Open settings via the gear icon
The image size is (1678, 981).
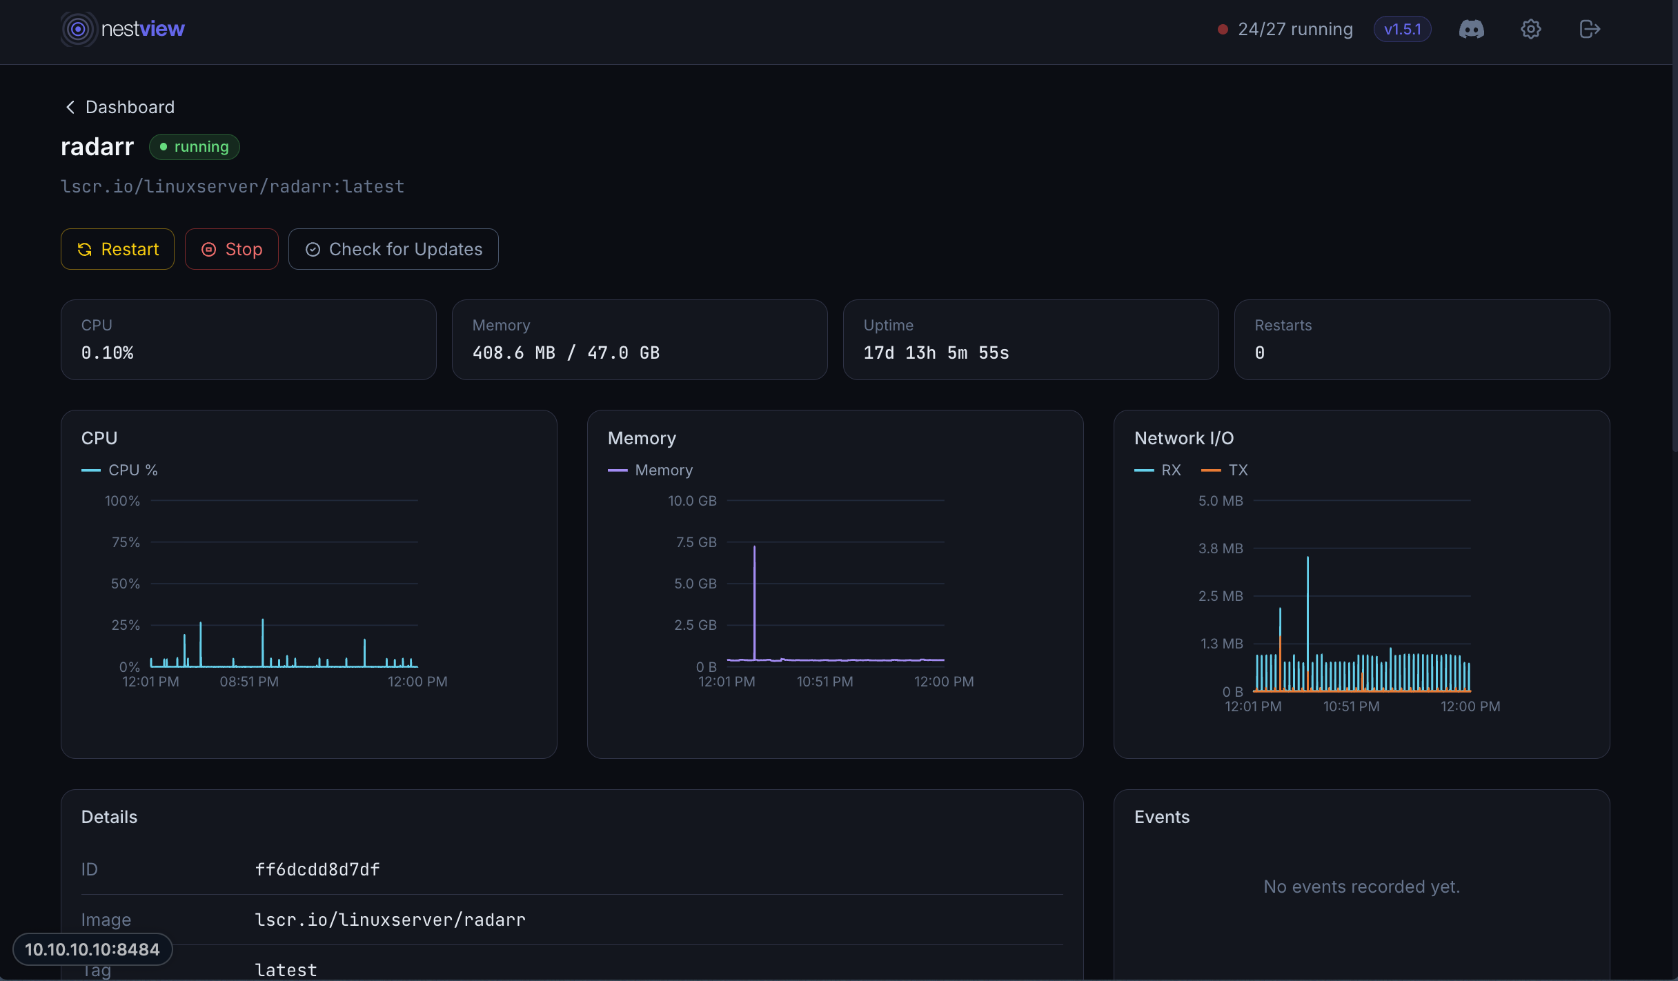pos(1530,29)
